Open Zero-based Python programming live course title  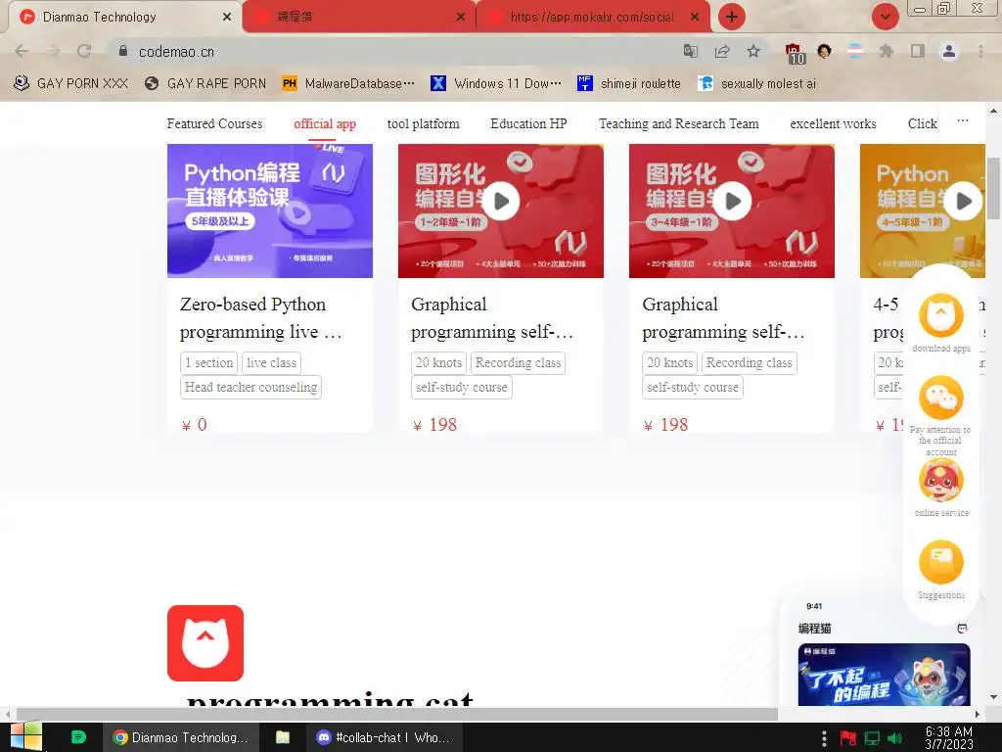260,318
